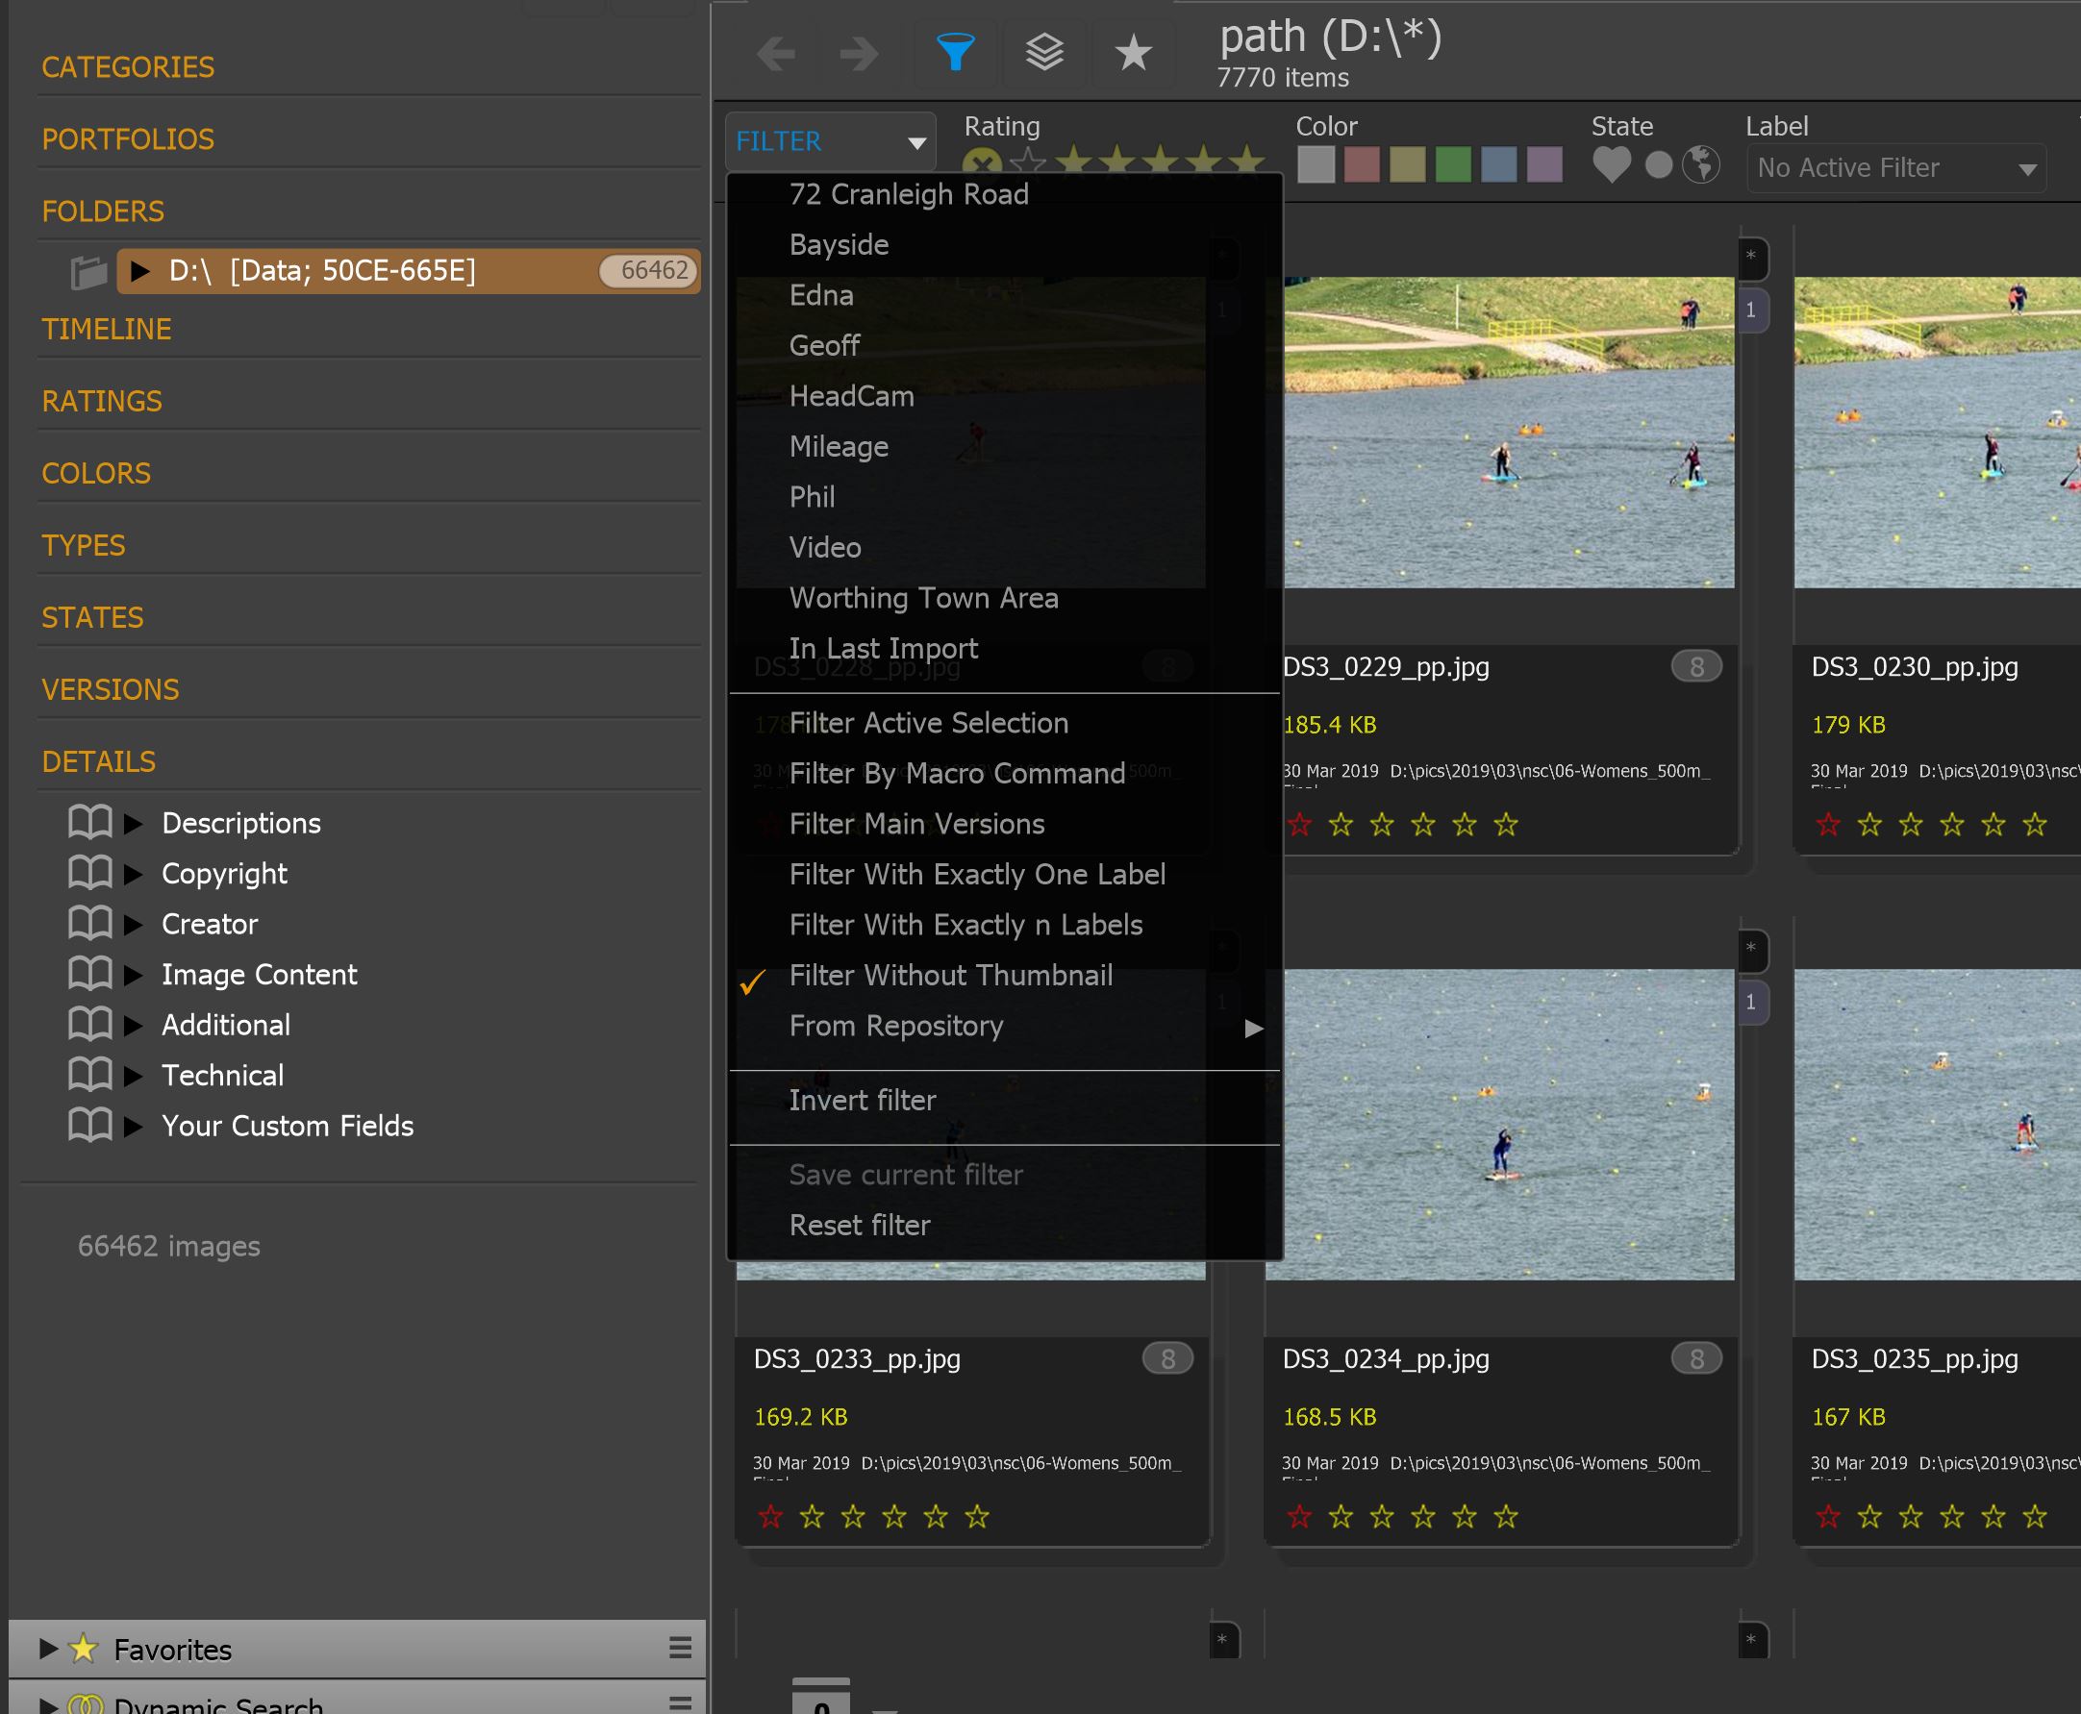Image resolution: width=2081 pixels, height=1714 pixels.
Task: Click the asterisk marker on DS3_0229_pp.jpg thumbnail
Action: point(1751,258)
